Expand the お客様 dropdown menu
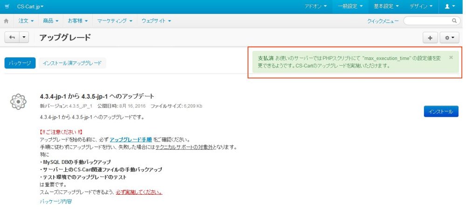This screenshot has height=210, width=466. [77, 21]
